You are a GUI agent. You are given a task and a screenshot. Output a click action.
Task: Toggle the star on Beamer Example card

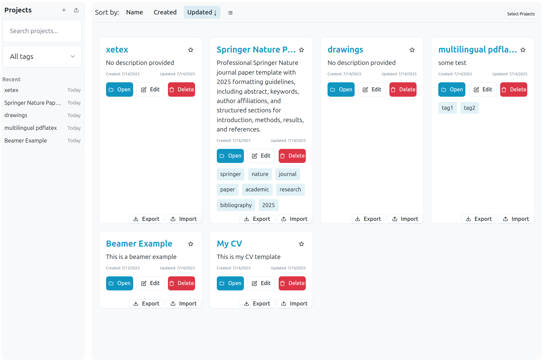point(191,244)
